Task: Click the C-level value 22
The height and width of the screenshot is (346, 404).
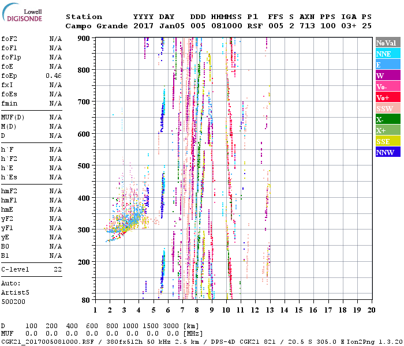Action: 58,269
